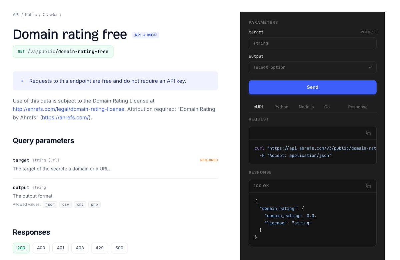Focus the target string input field
The width and height of the screenshot is (400, 260).
(x=313, y=43)
